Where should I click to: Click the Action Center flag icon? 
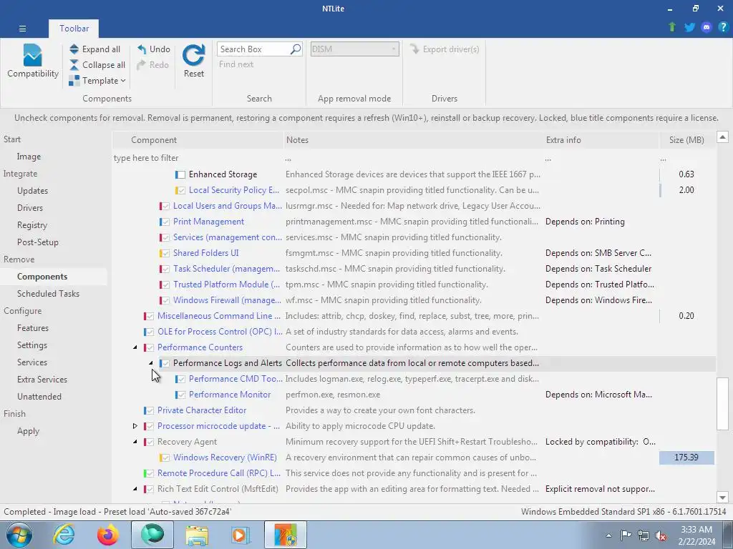pos(626,535)
